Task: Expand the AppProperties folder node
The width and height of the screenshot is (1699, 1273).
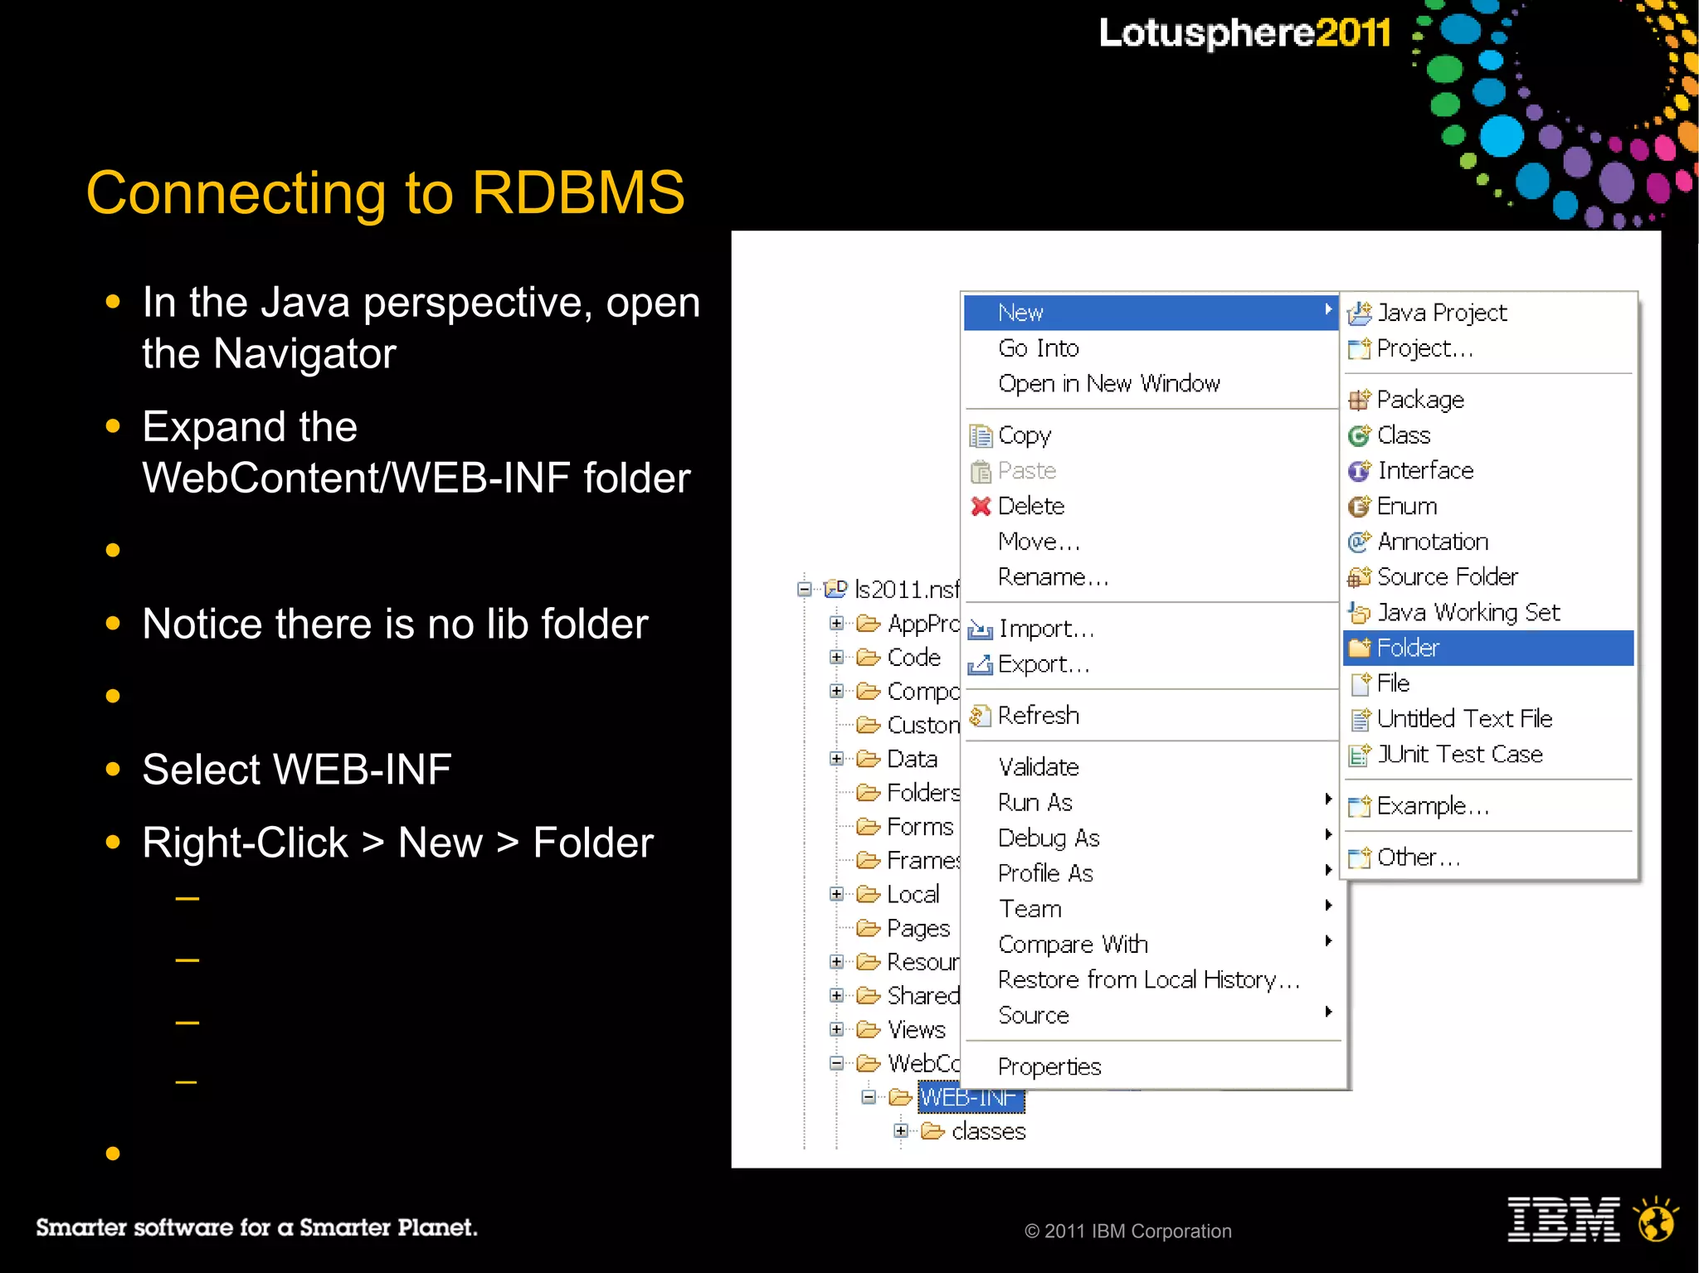Action: click(x=836, y=623)
